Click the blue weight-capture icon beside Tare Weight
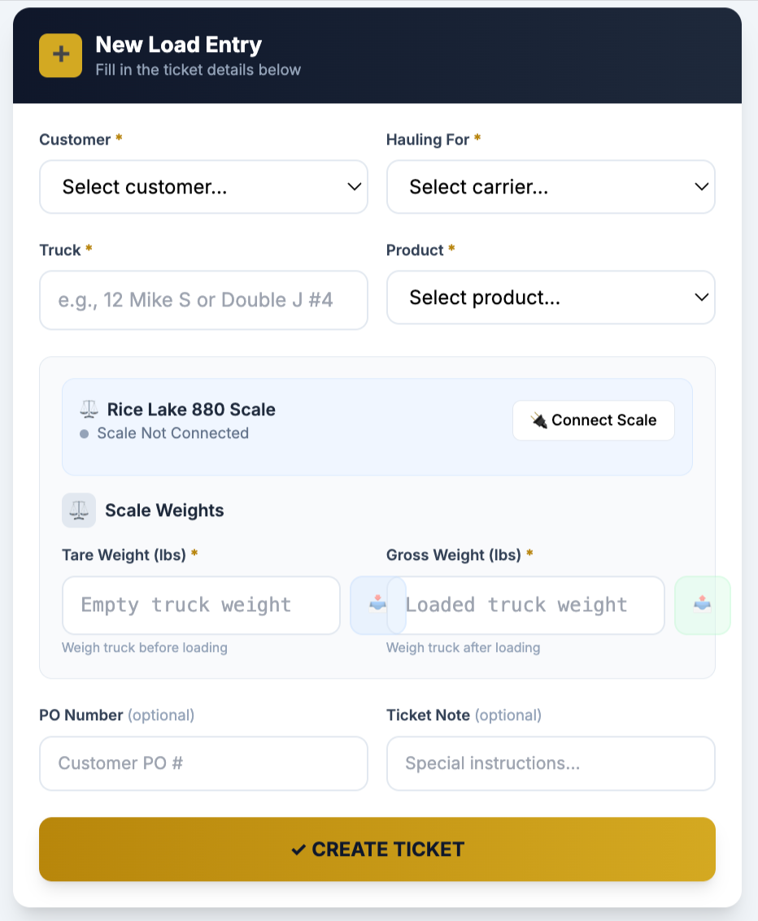Viewport: 758px width, 921px height. (376, 605)
